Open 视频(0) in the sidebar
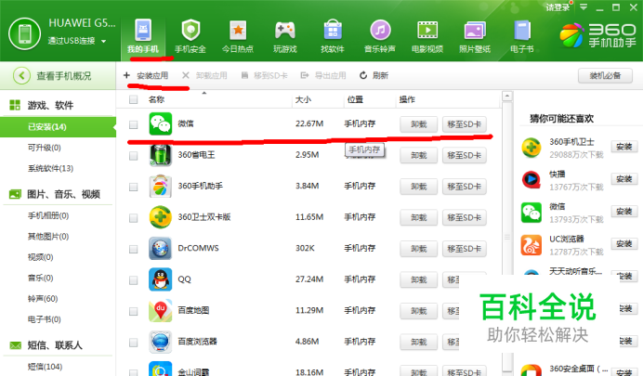Screen dimensions: 643x376 tap(40, 257)
